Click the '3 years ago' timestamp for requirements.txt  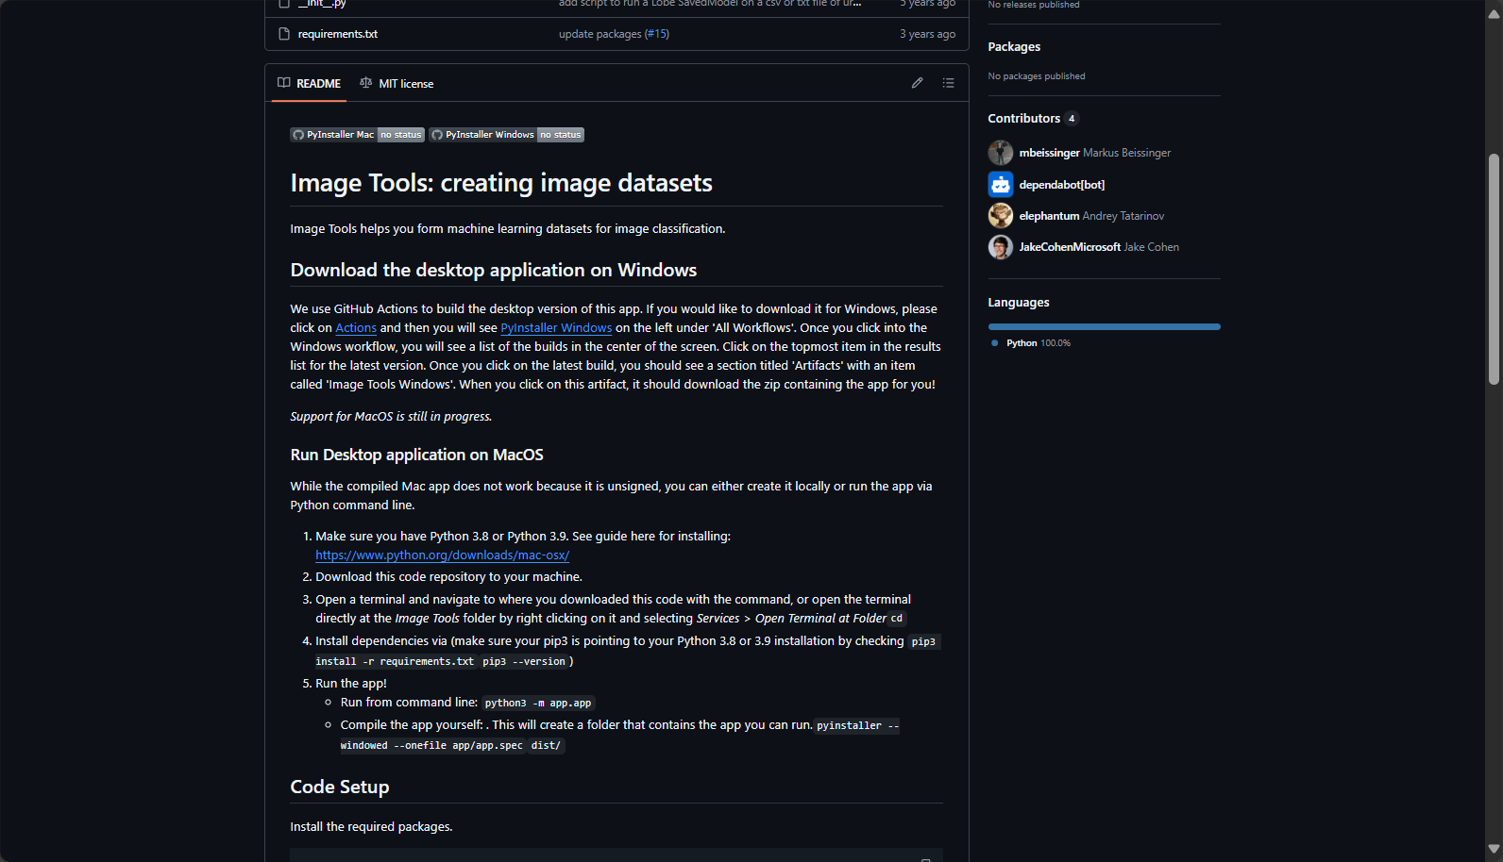point(927,34)
